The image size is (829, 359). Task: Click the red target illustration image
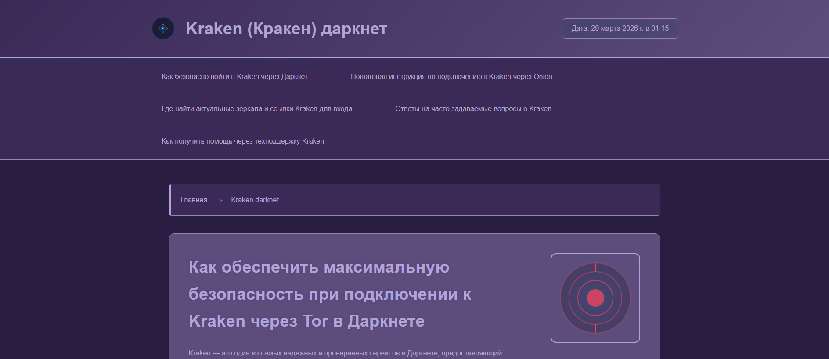click(x=595, y=298)
